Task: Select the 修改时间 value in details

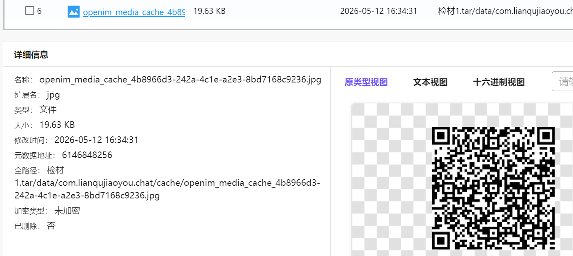Action: pos(97,140)
